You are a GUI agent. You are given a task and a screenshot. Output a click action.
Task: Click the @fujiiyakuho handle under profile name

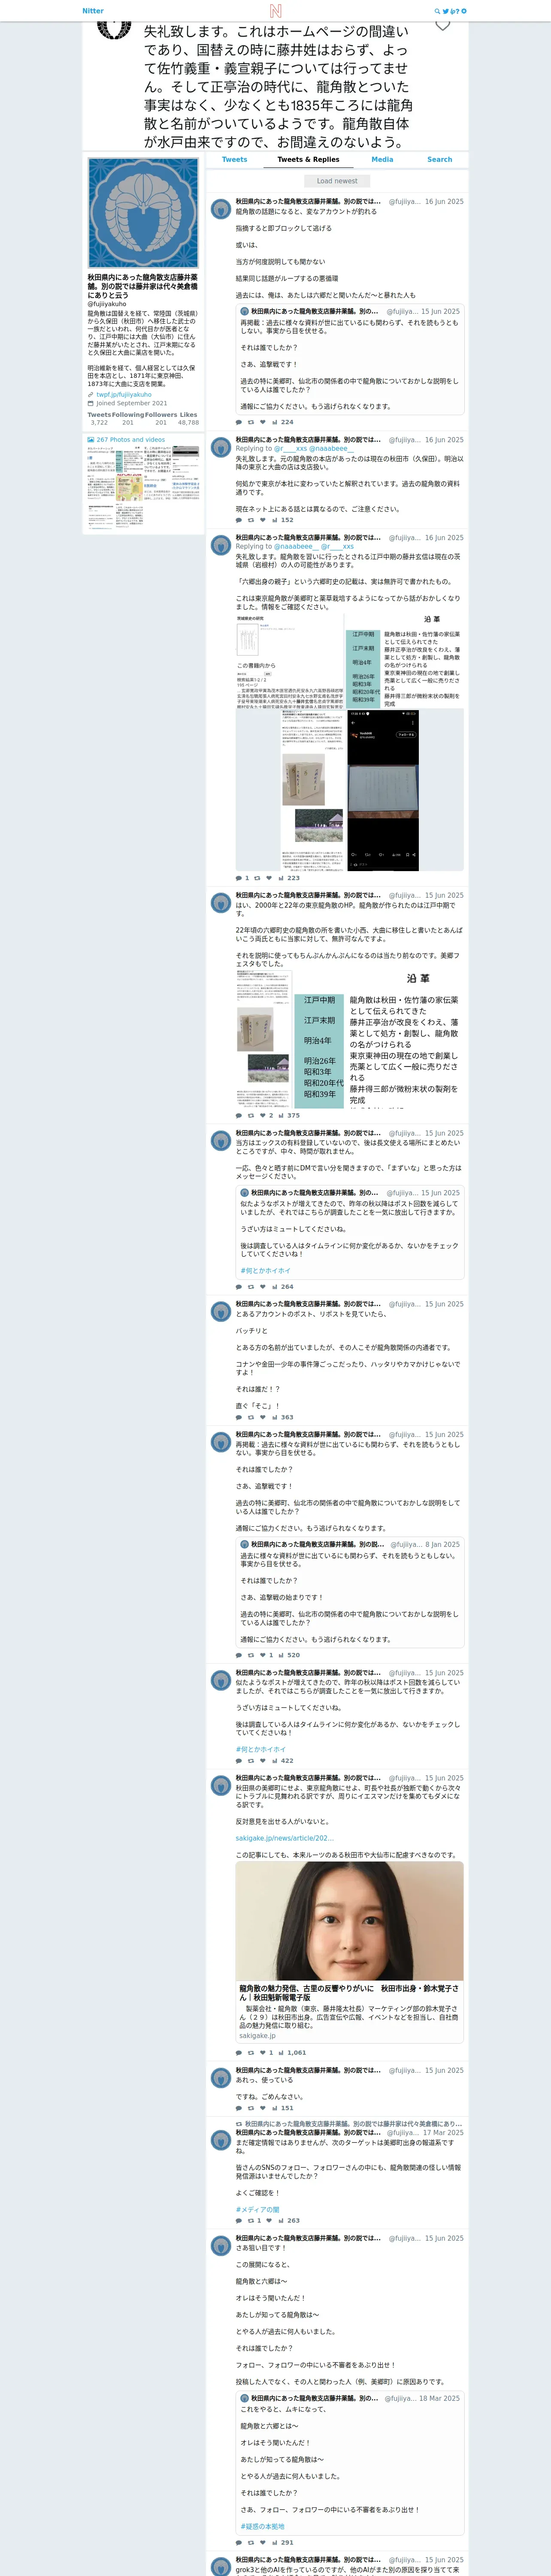click(x=107, y=304)
